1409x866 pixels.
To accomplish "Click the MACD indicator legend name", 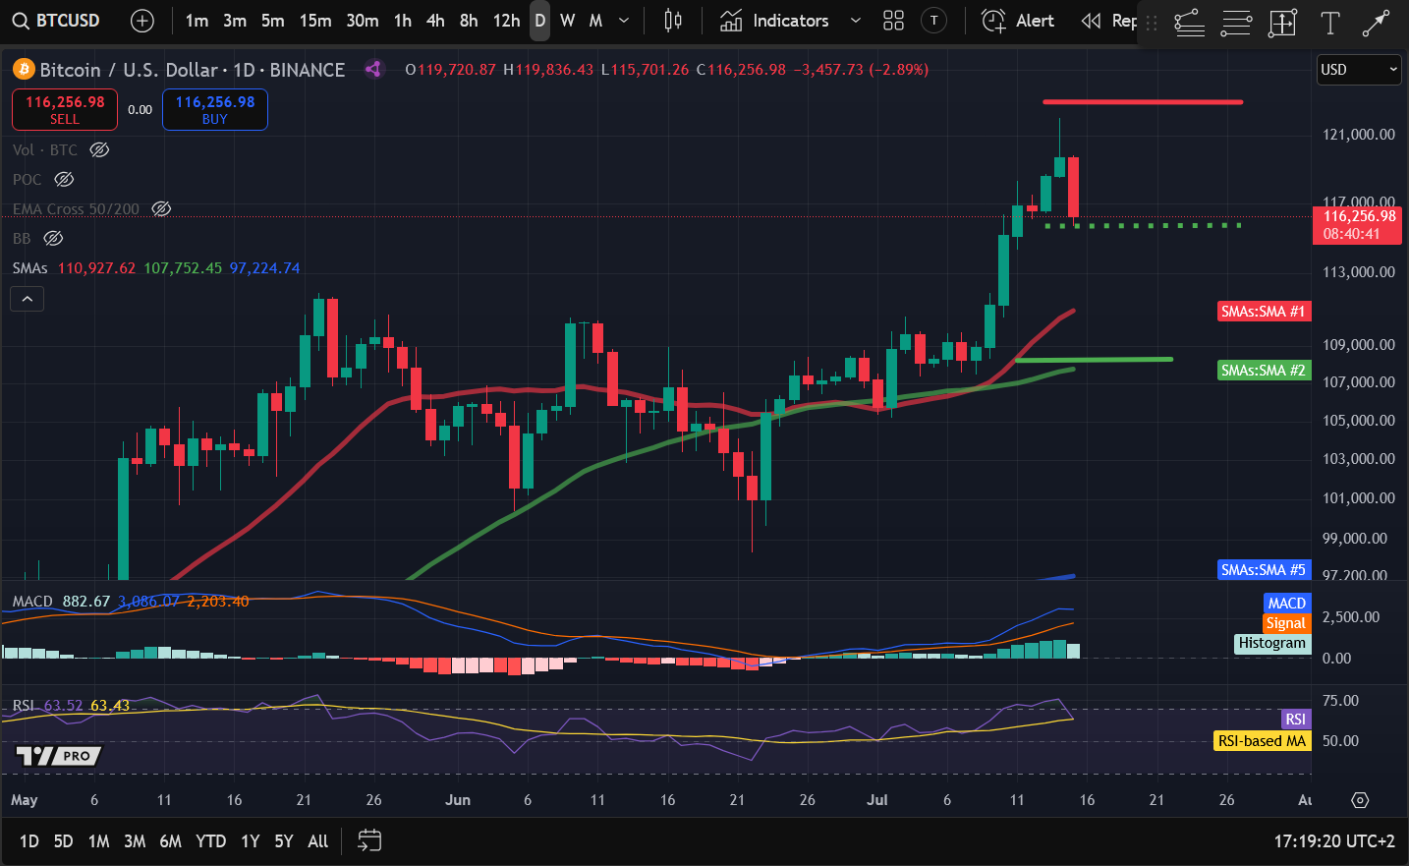I will pyautogui.click(x=32, y=602).
